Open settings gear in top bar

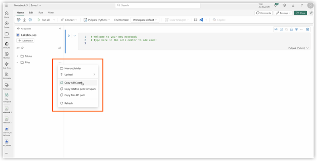pyautogui.click(x=284, y=6)
